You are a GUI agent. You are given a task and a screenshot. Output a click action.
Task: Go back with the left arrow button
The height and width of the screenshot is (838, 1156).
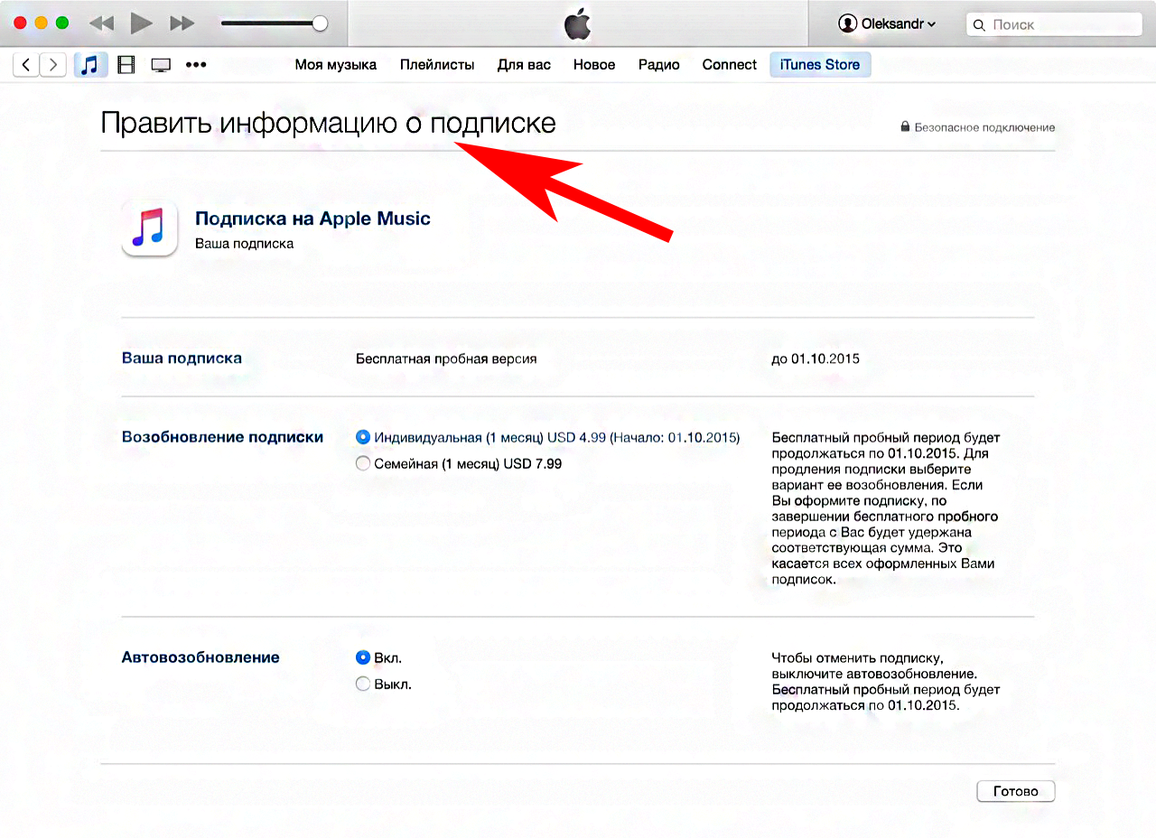tap(25, 64)
